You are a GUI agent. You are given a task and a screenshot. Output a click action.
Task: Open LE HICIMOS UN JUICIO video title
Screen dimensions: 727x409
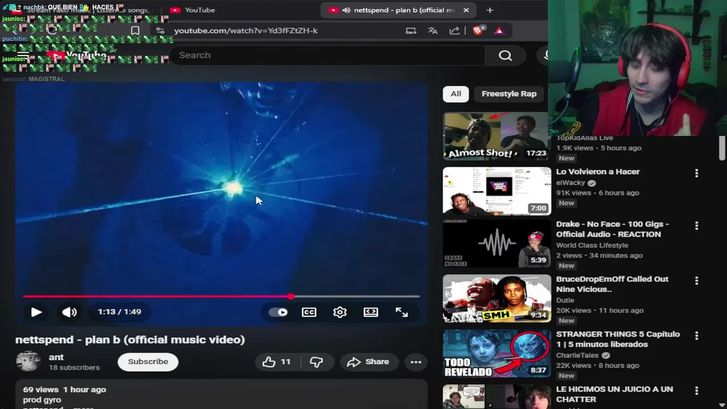[615, 394]
